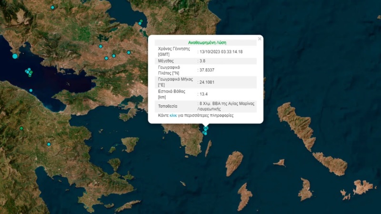Click the earthquake marker beneath the popup pointer
The height and width of the screenshot is (214, 381).
click(206, 129)
